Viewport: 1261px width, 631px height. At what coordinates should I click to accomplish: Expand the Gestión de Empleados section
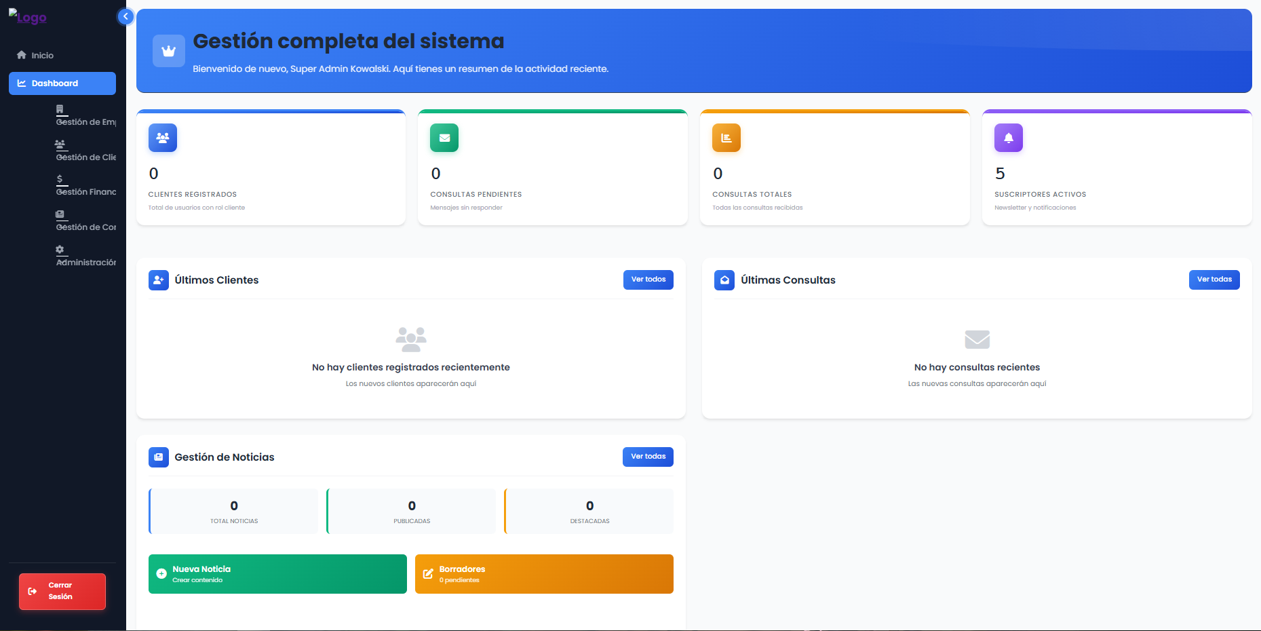(x=60, y=108)
